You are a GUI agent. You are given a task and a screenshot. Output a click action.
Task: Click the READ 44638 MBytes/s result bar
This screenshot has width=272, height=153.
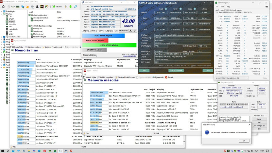[103, 36]
